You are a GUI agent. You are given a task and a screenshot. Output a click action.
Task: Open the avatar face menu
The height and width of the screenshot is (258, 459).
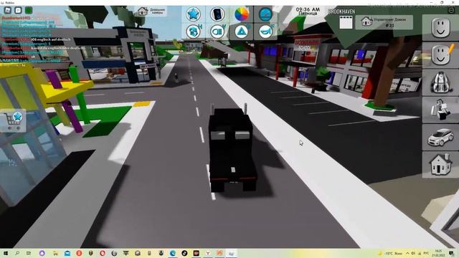(x=440, y=27)
